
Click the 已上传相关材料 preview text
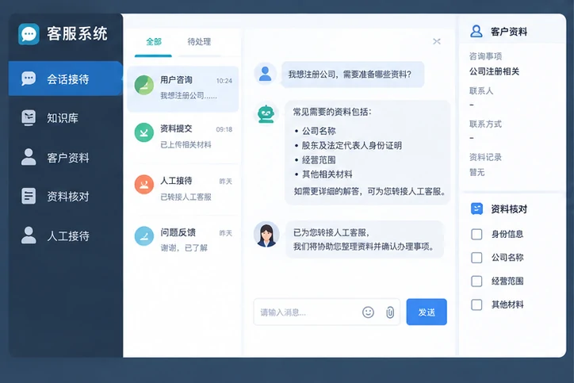point(186,144)
